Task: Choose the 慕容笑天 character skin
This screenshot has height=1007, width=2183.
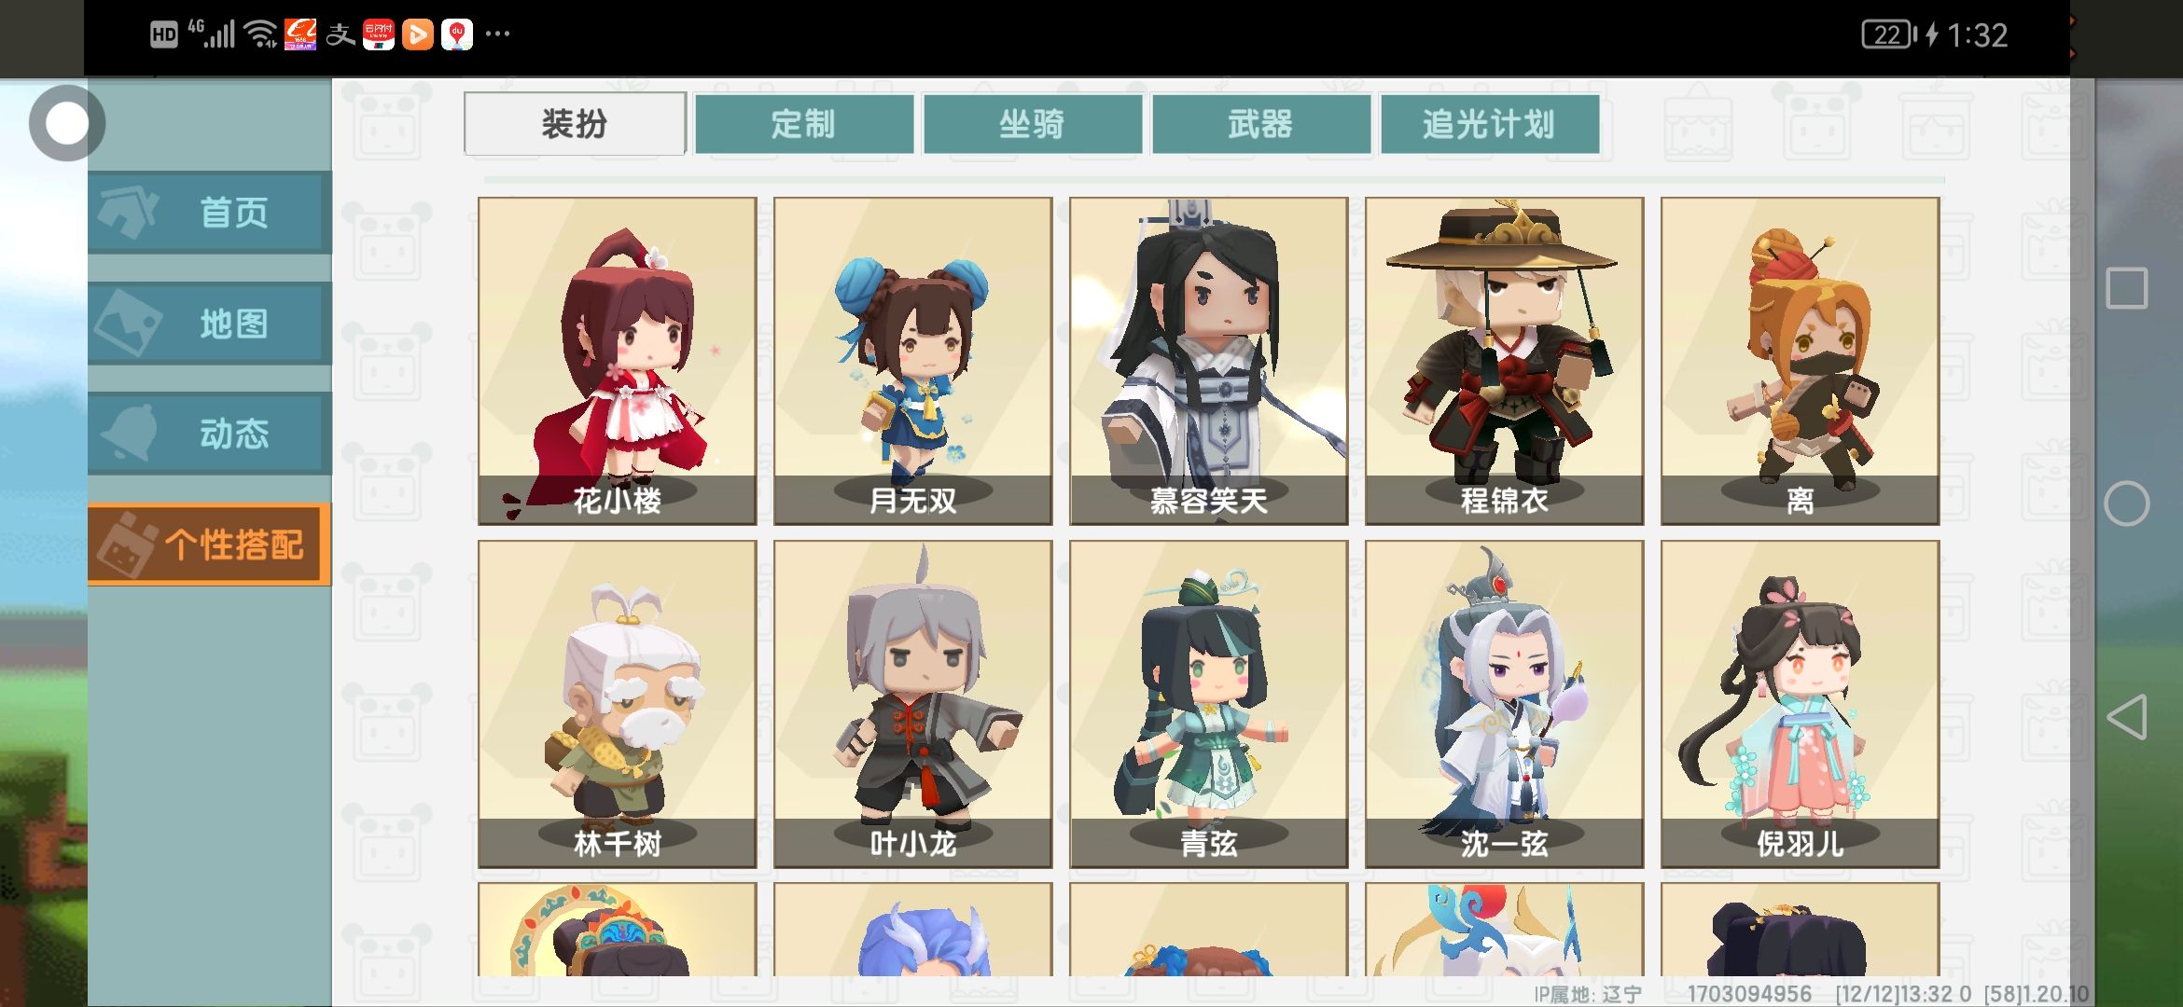Action: [x=1209, y=361]
